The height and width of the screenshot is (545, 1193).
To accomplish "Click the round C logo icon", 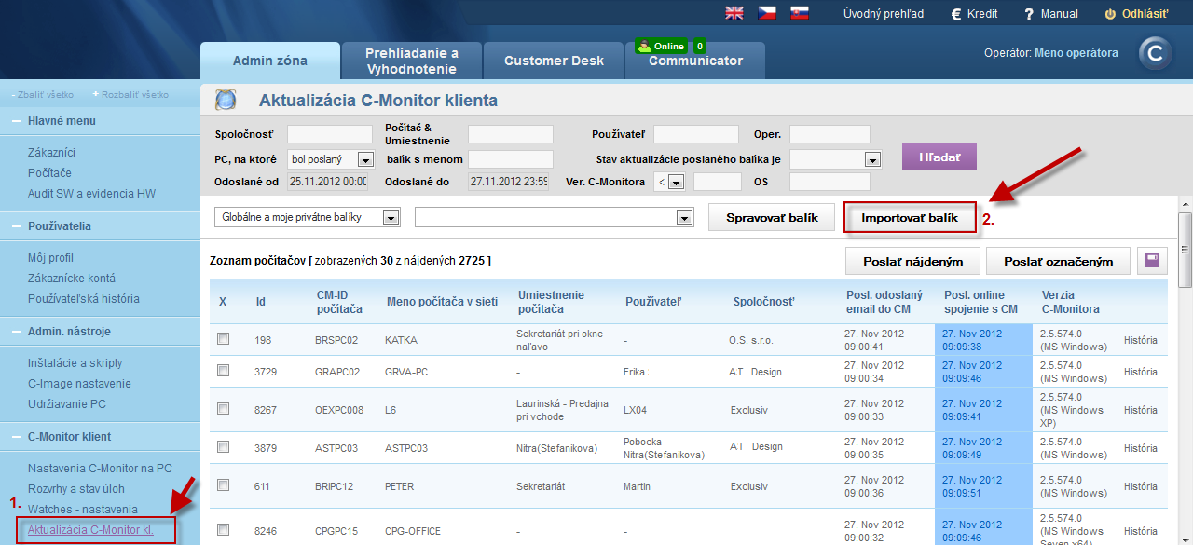I will tap(1156, 54).
